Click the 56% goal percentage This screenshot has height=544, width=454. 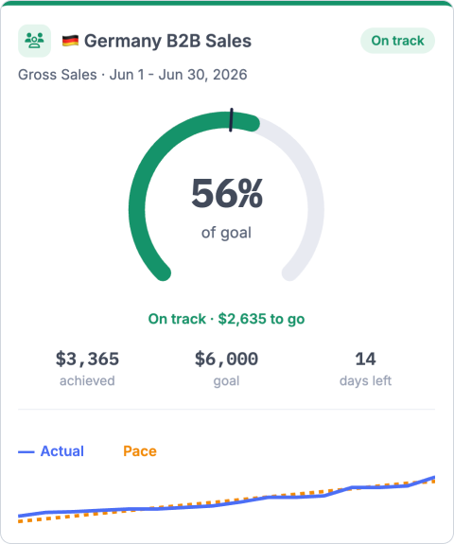(227, 193)
